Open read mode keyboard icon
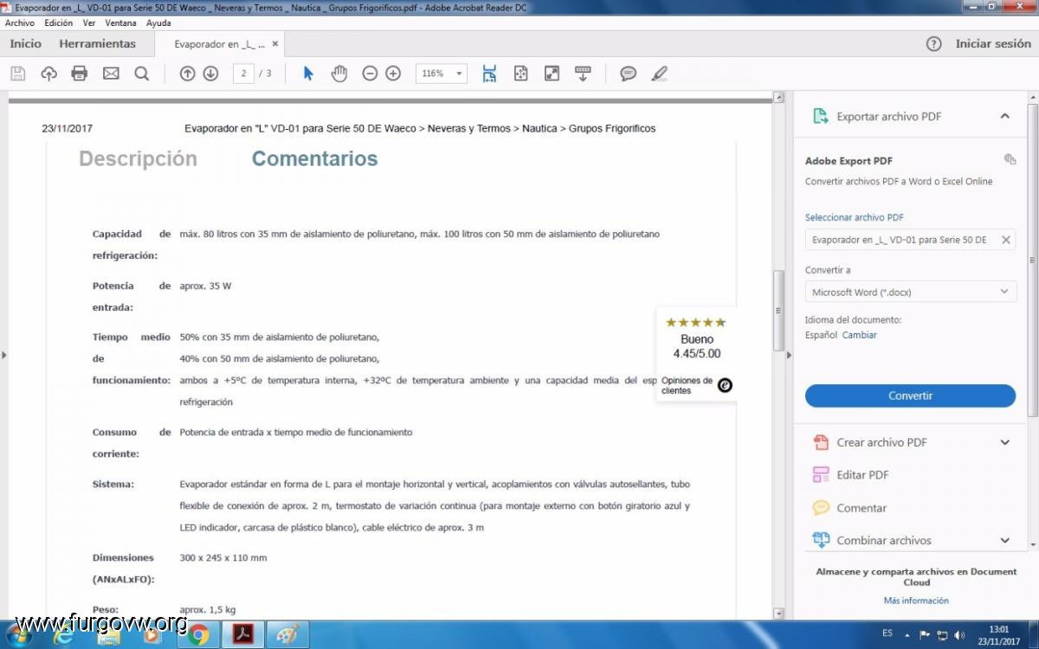This screenshot has height=649, width=1039. [583, 74]
